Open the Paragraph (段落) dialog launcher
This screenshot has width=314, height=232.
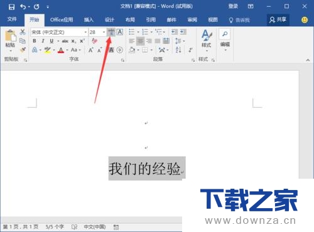(193, 60)
